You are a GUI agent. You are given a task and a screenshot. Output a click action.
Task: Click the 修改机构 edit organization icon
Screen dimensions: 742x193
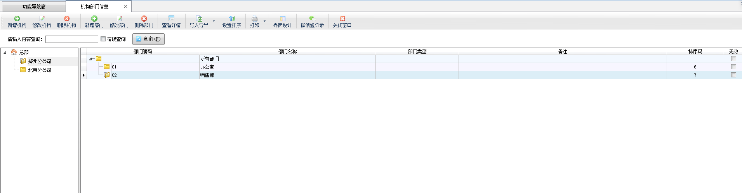(42, 19)
